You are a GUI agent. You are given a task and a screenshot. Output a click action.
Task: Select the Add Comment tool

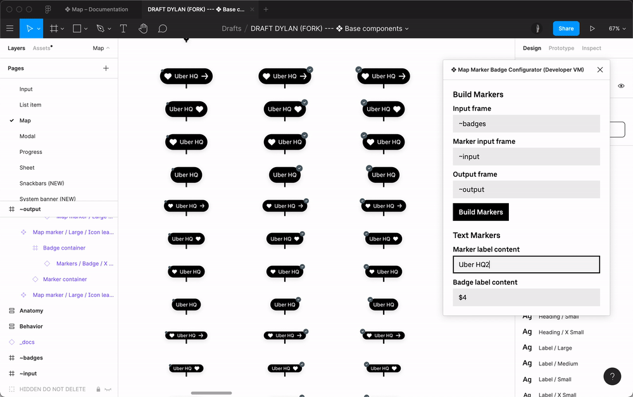pyautogui.click(x=163, y=28)
